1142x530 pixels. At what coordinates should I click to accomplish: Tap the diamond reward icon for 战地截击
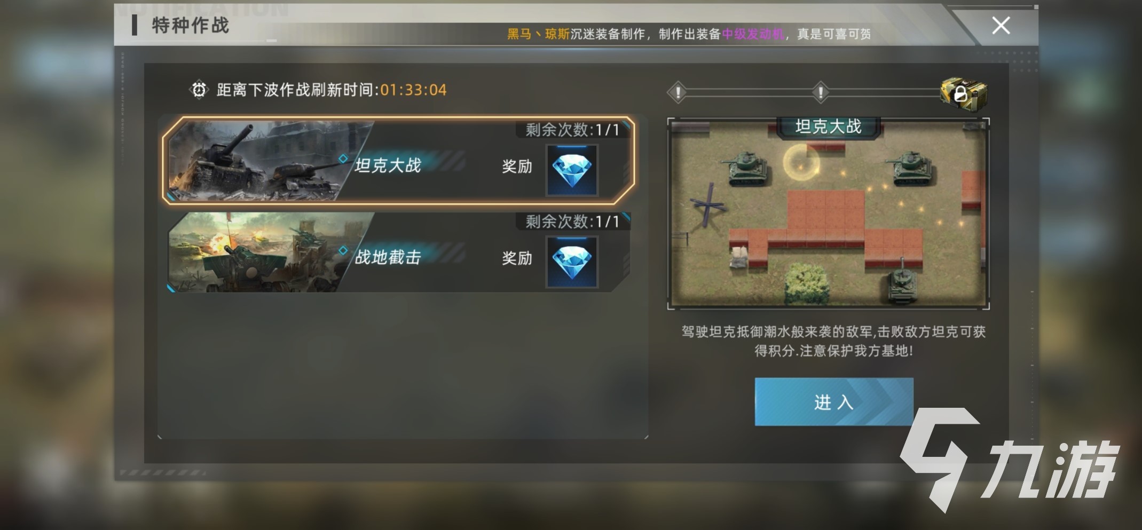tap(571, 262)
